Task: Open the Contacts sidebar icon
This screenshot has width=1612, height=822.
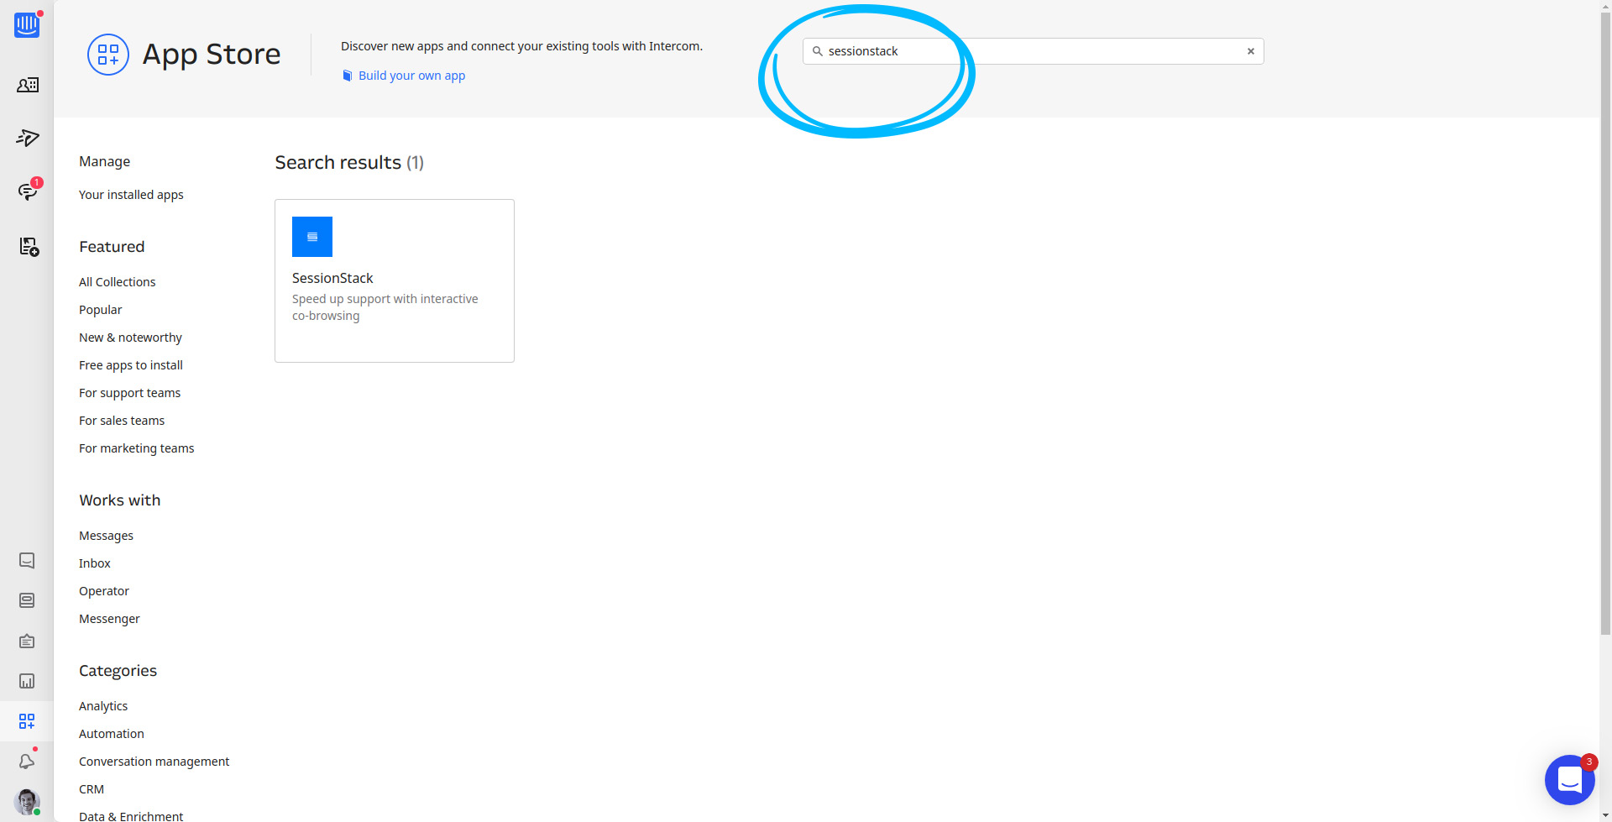Action: tap(28, 85)
